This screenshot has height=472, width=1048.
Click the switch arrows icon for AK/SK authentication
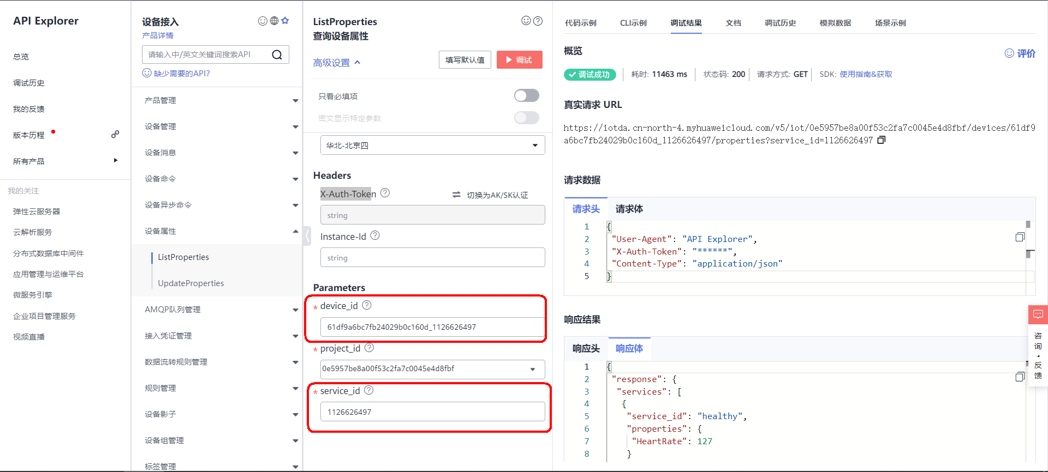[456, 195]
